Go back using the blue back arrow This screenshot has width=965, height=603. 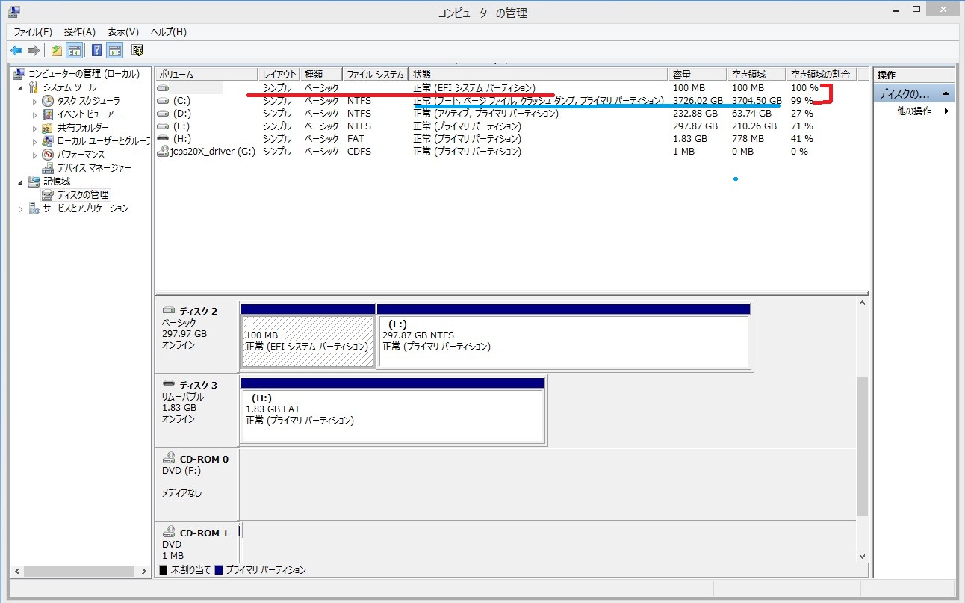click(x=16, y=51)
